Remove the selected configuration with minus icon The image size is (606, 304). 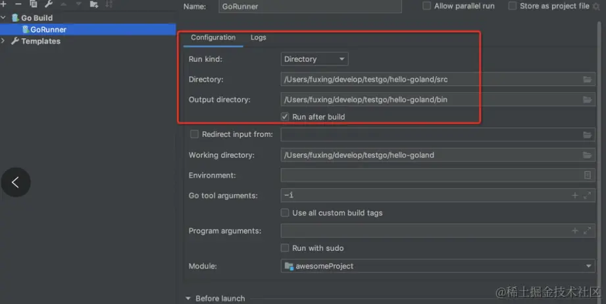(x=18, y=4)
